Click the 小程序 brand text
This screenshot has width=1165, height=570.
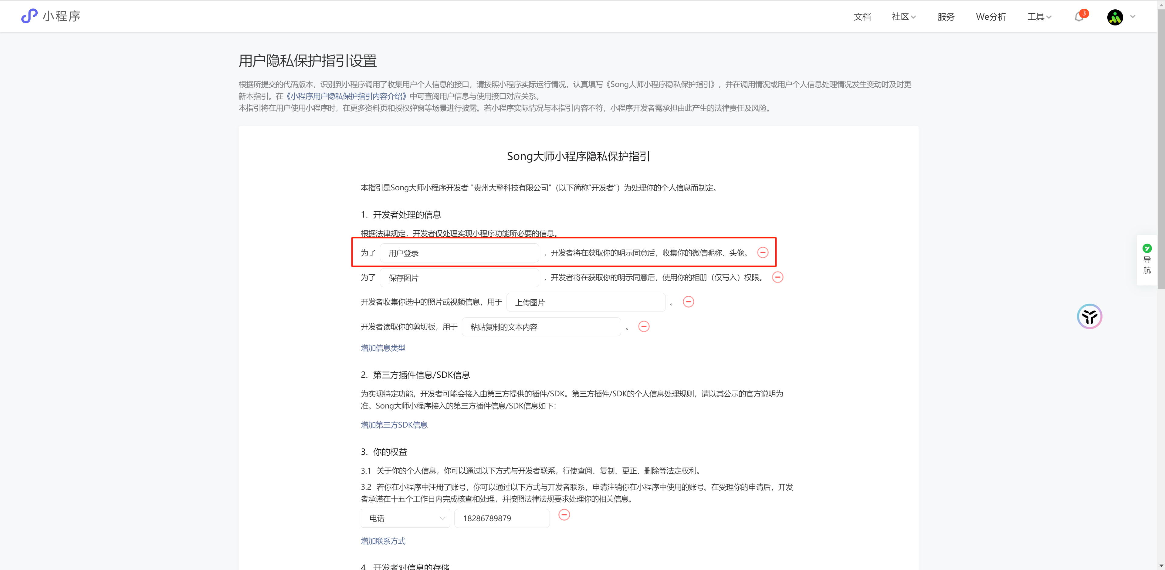[x=62, y=16]
